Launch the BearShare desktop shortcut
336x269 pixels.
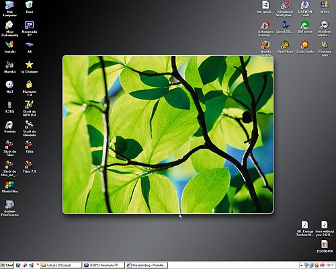pos(285,47)
